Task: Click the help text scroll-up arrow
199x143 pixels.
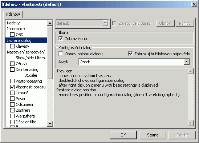Action: pyautogui.click(x=191, y=71)
